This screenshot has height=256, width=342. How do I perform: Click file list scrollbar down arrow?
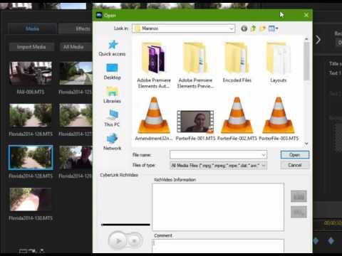306,144
